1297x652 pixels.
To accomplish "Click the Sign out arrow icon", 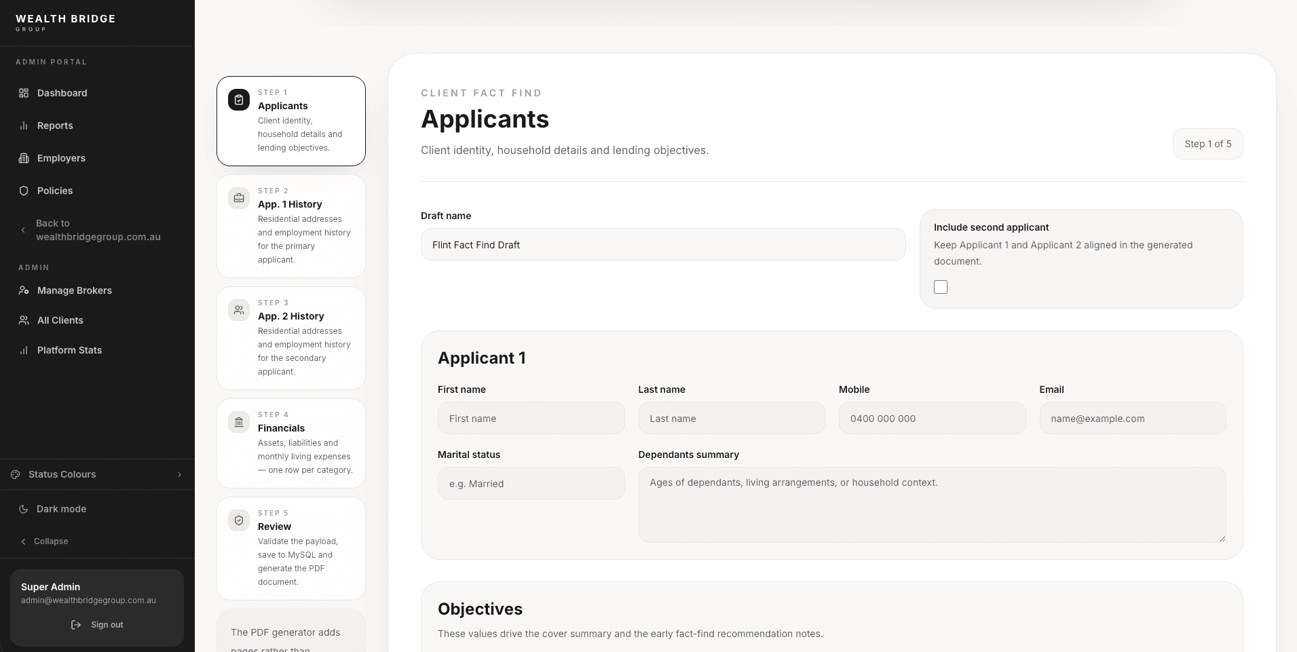I will point(76,625).
